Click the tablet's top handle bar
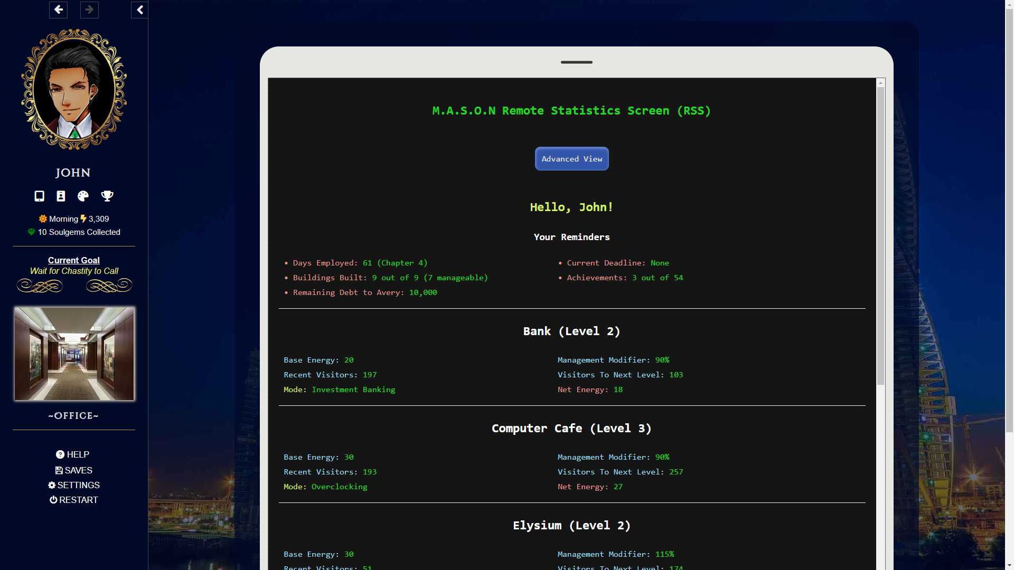The image size is (1014, 570). pos(576,62)
